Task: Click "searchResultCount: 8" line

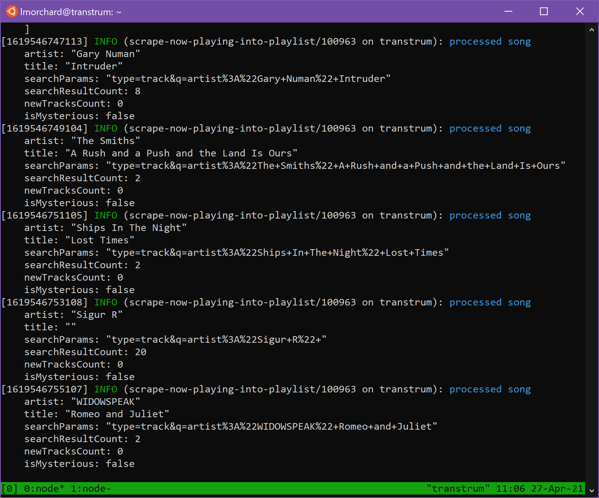Action: (82, 91)
